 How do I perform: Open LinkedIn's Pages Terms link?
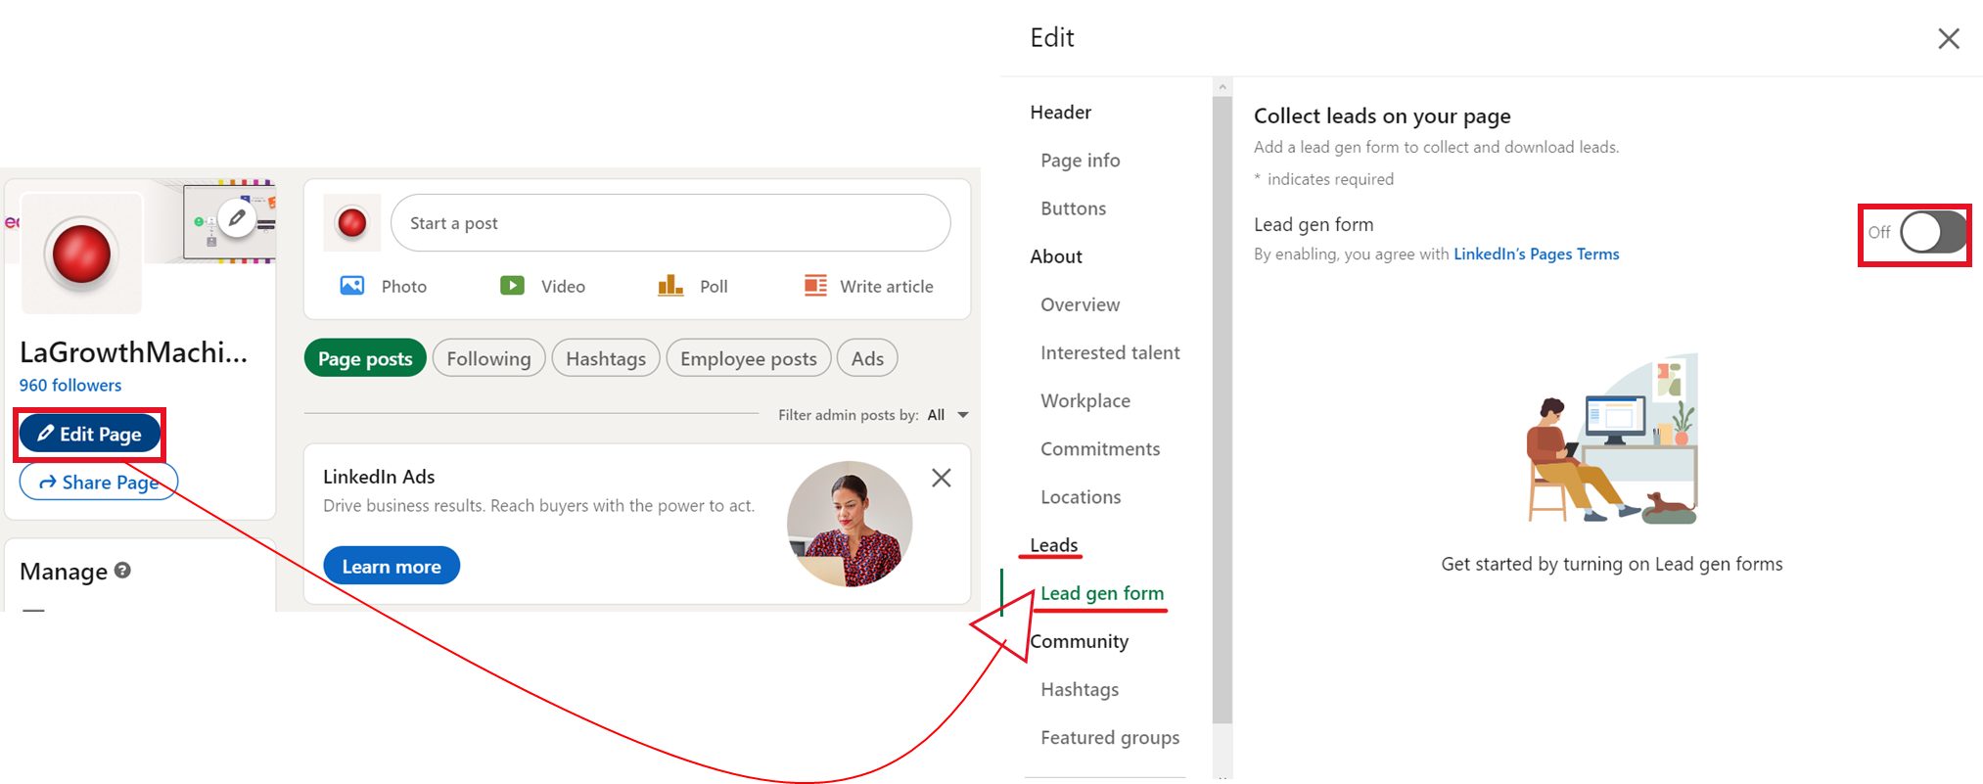click(1536, 254)
